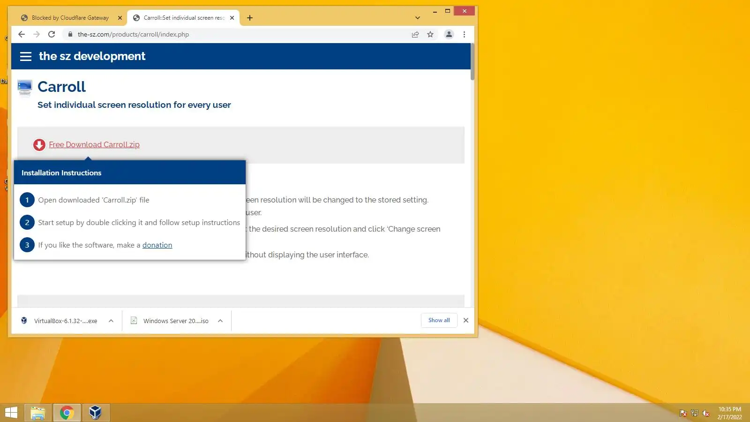Bookmark this page with the star icon
Image resolution: width=750 pixels, height=422 pixels.
pos(430,34)
